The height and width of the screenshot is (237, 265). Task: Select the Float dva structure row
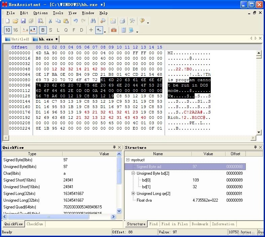click(x=144, y=200)
